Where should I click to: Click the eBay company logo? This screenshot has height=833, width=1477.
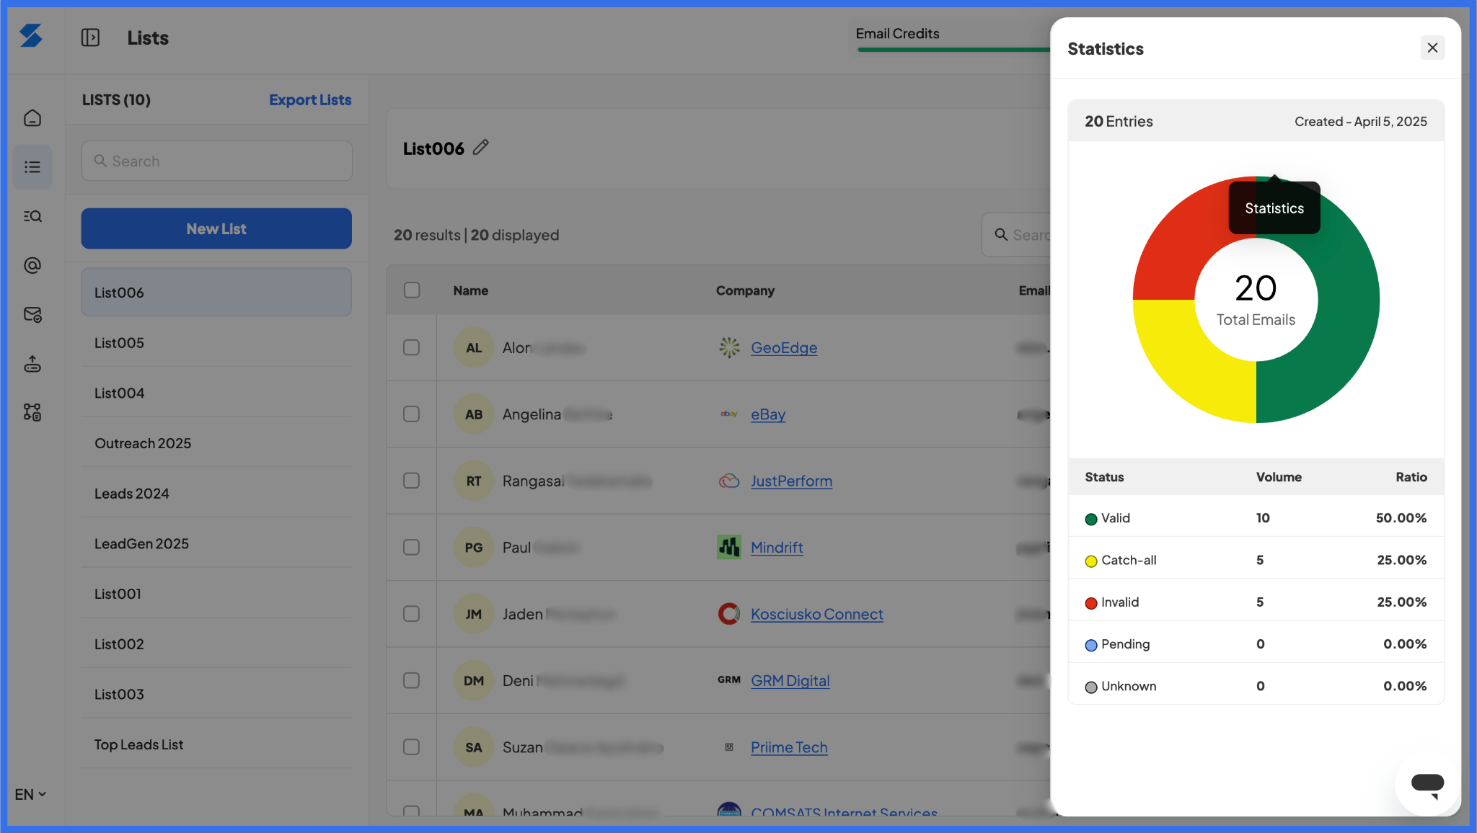click(x=729, y=414)
